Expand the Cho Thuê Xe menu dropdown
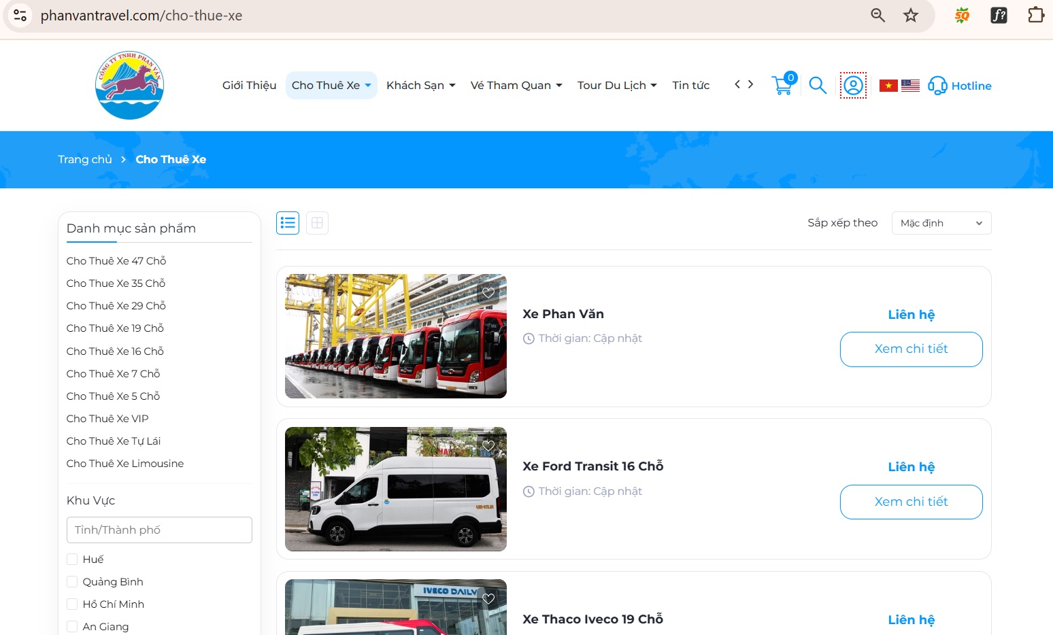This screenshot has height=635, width=1053. pos(331,85)
